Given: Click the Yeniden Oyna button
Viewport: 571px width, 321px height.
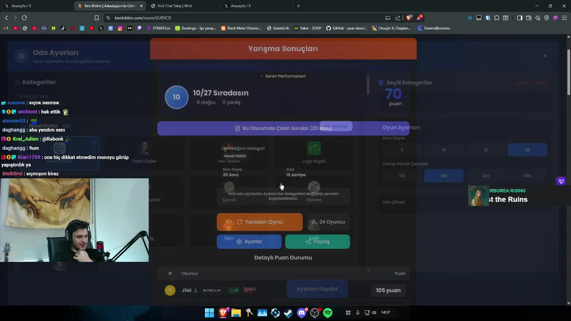Looking at the screenshot, I should click(x=260, y=222).
